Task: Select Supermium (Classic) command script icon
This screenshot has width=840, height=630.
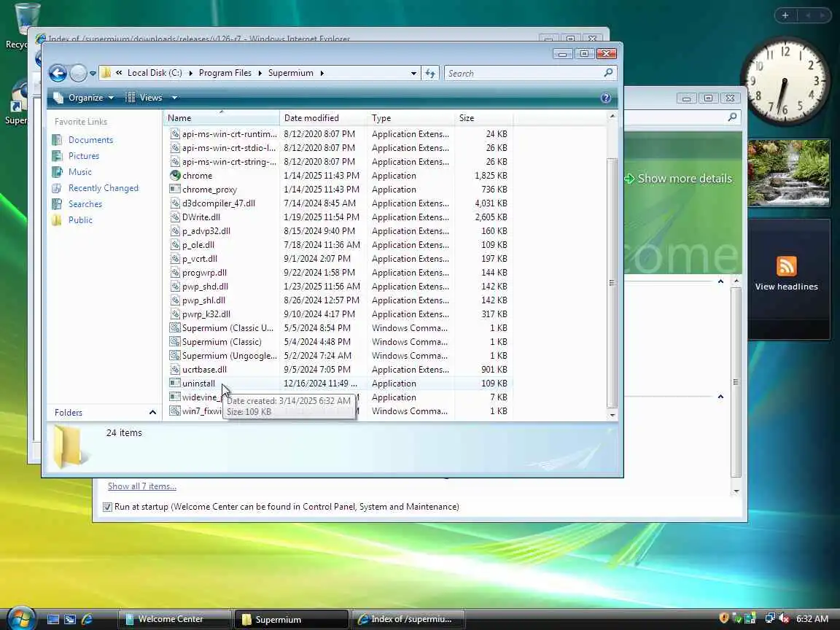Action: point(175,342)
